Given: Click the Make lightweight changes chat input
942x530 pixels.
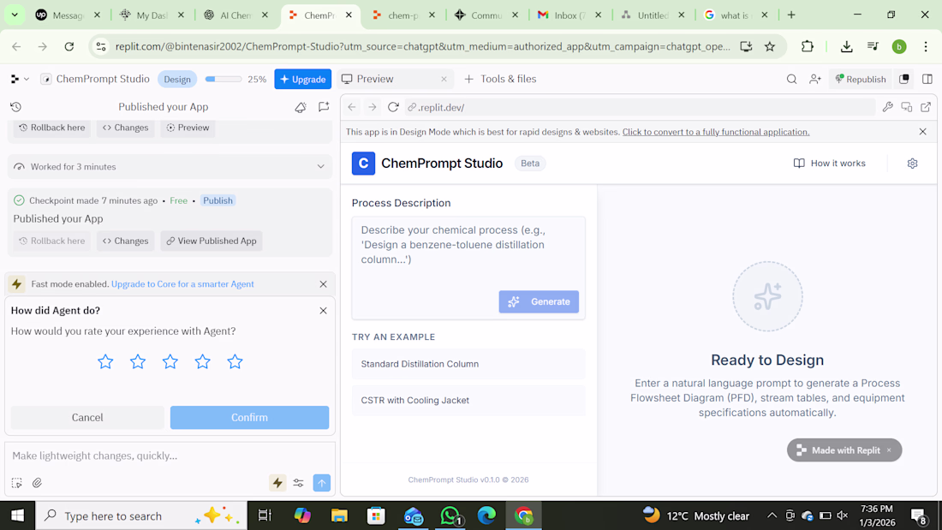Looking at the screenshot, I should (170, 456).
